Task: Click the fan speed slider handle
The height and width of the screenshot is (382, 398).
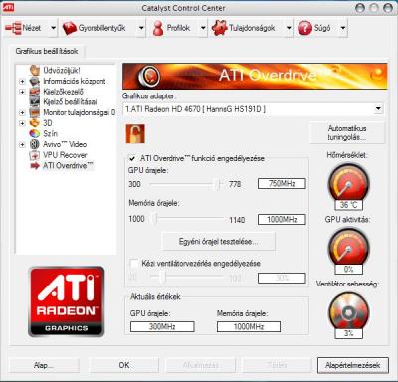Action: (162, 277)
